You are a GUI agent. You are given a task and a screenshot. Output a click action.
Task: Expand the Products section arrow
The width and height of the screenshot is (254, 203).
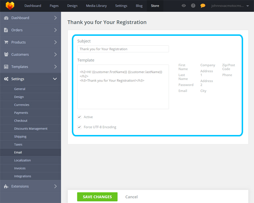[x=56, y=42]
